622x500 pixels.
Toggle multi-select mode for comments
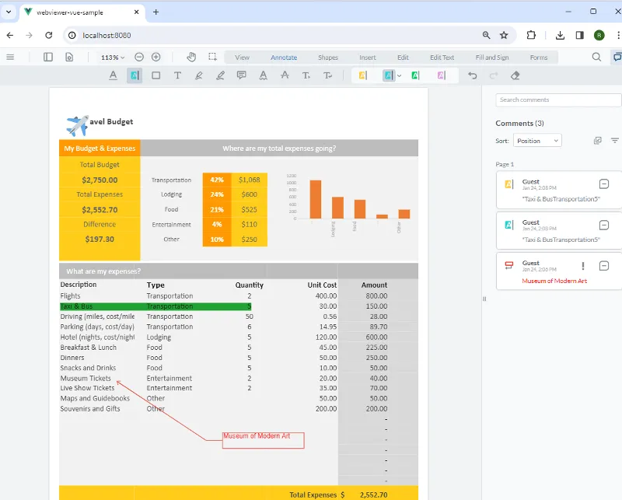click(597, 141)
